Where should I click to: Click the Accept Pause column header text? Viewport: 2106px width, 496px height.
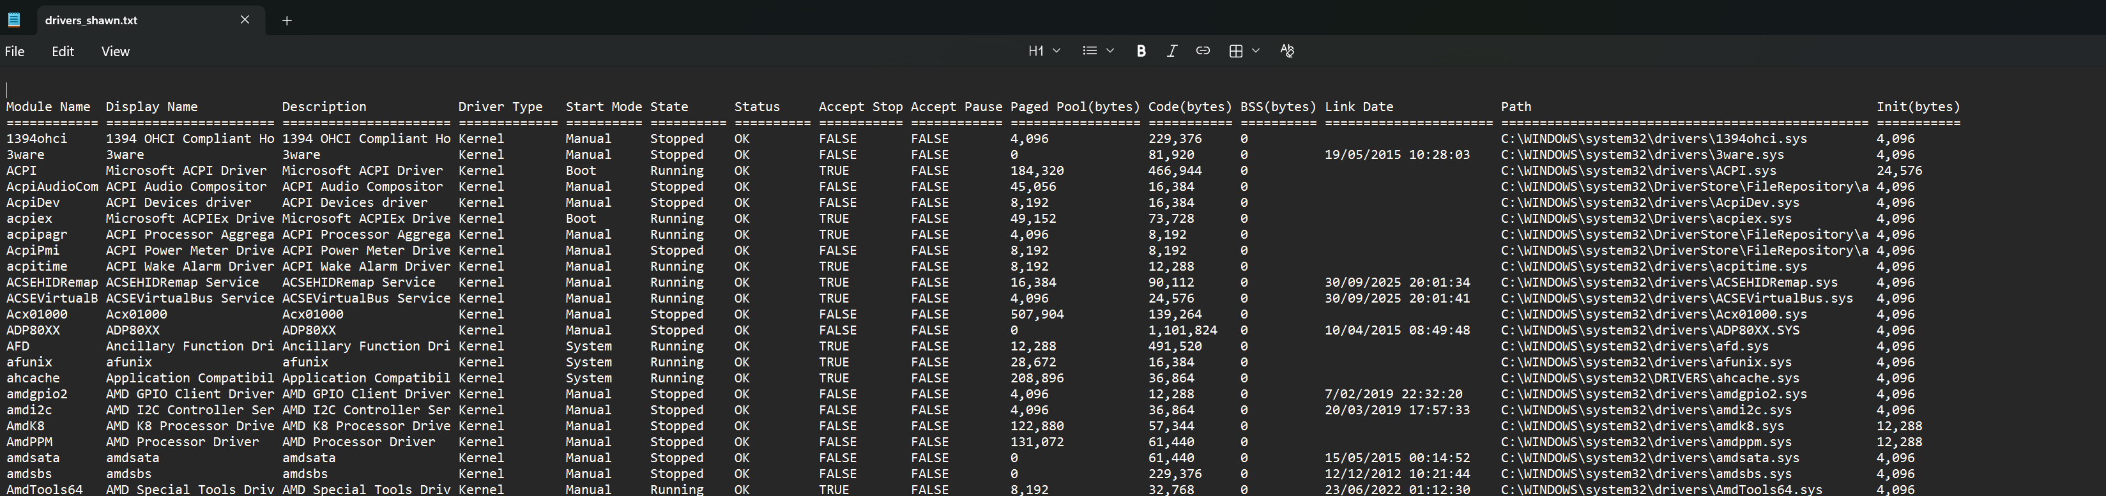[956, 107]
